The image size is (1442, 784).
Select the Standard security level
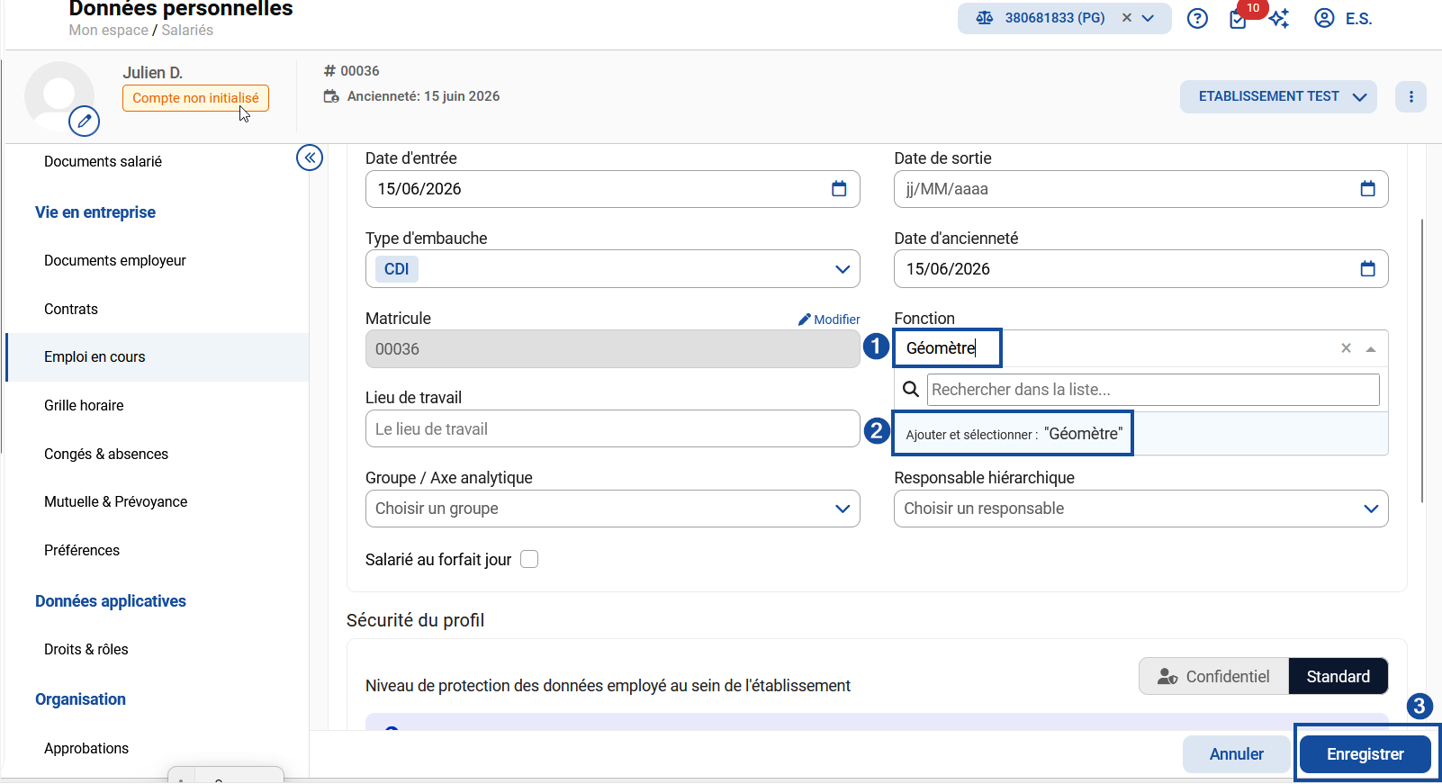(1338, 676)
